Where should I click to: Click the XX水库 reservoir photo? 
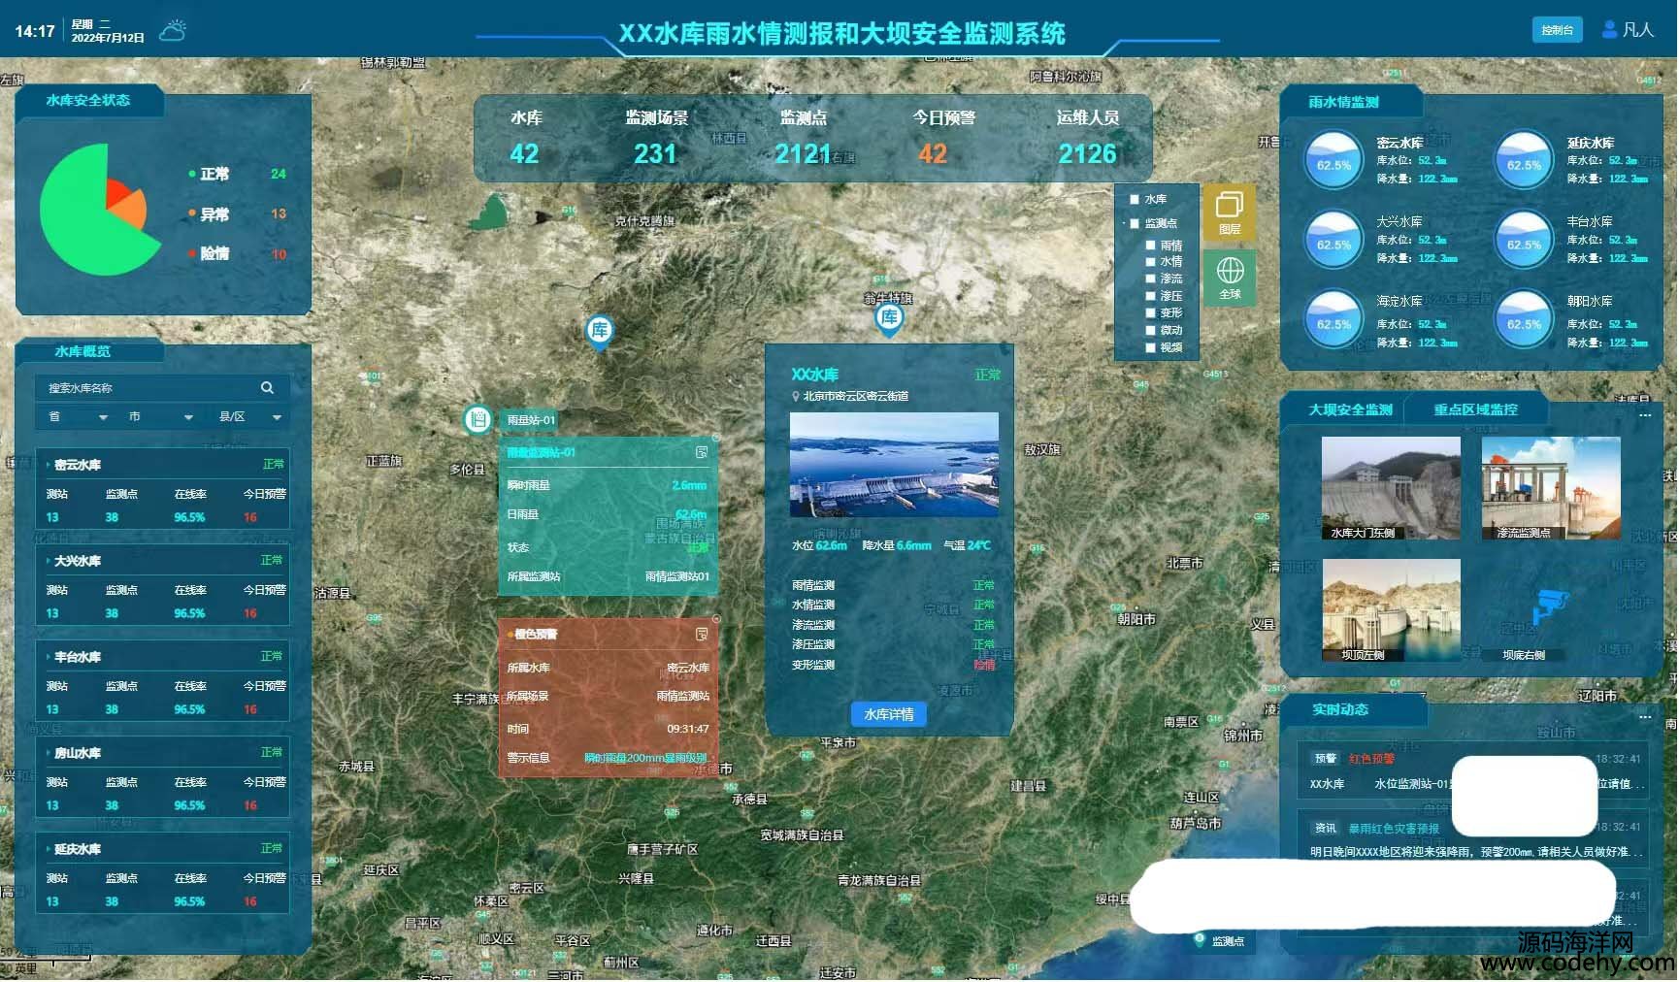[894, 465]
